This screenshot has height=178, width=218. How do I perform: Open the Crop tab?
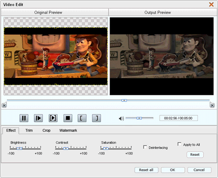pyautogui.click(x=46, y=131)
